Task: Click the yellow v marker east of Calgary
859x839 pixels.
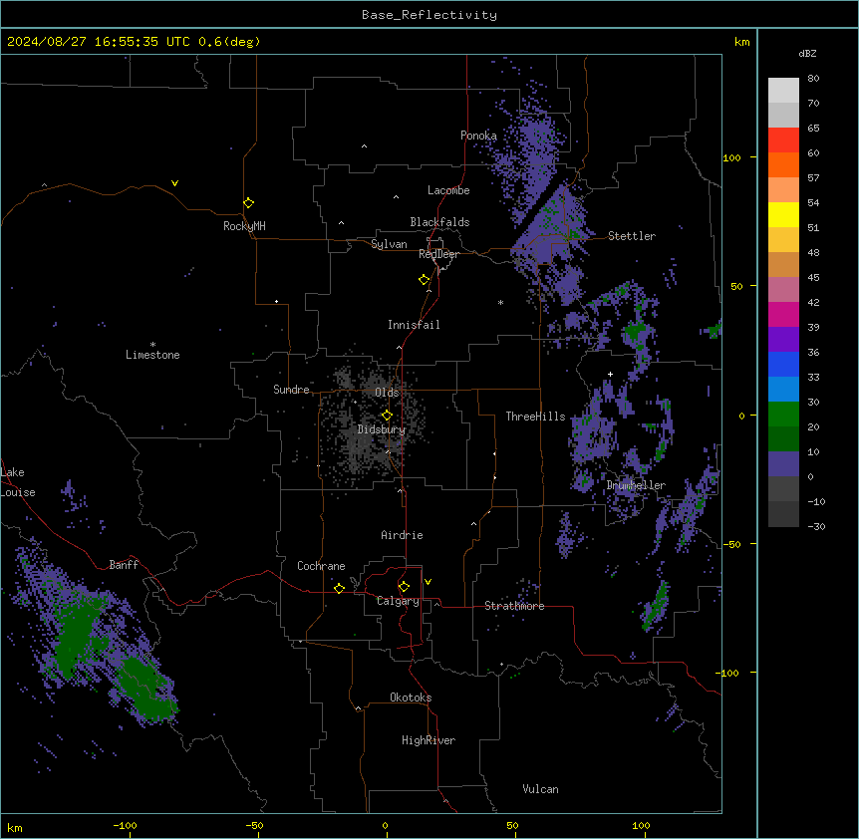Action: (x=428, y=582)
